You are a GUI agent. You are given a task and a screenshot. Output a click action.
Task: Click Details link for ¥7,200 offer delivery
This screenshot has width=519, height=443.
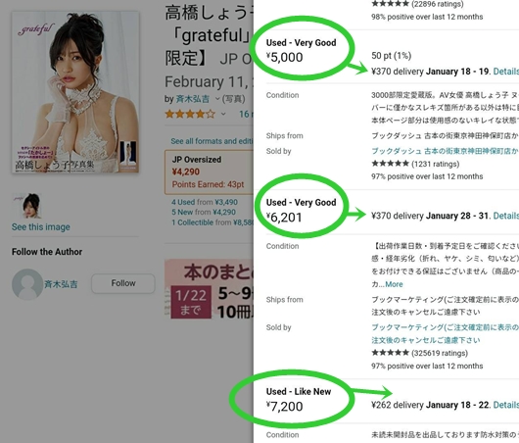pos(506,405)
